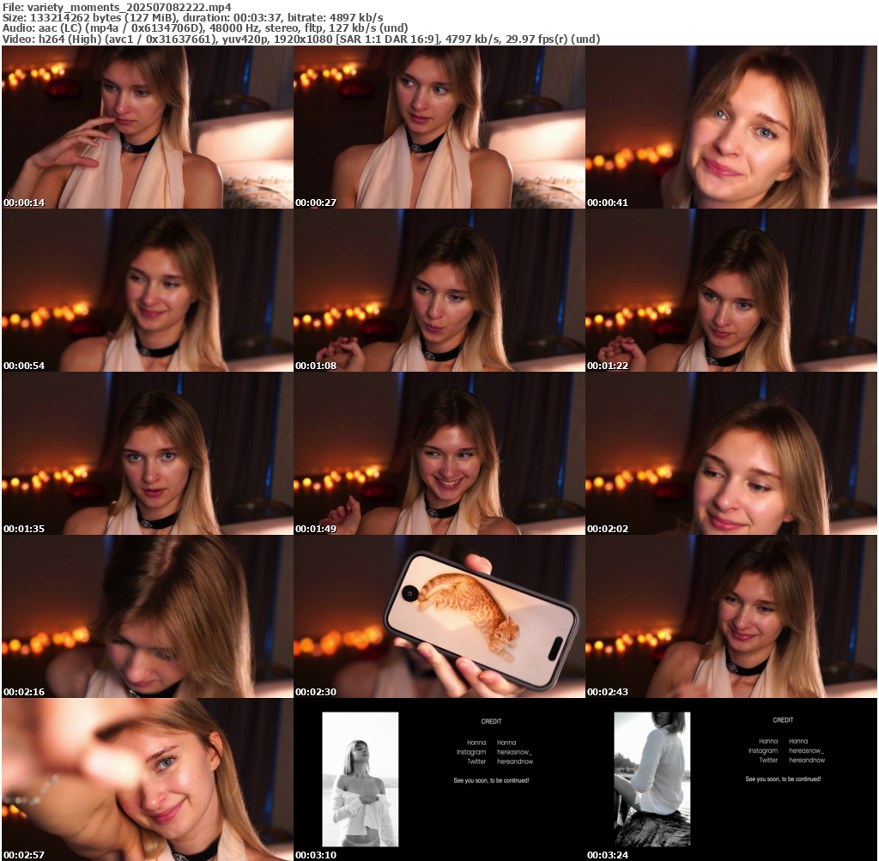This screenshot has height=861, width=879.
Task: Select the frame at 00:01:08
Action: (x=439, y=290)
